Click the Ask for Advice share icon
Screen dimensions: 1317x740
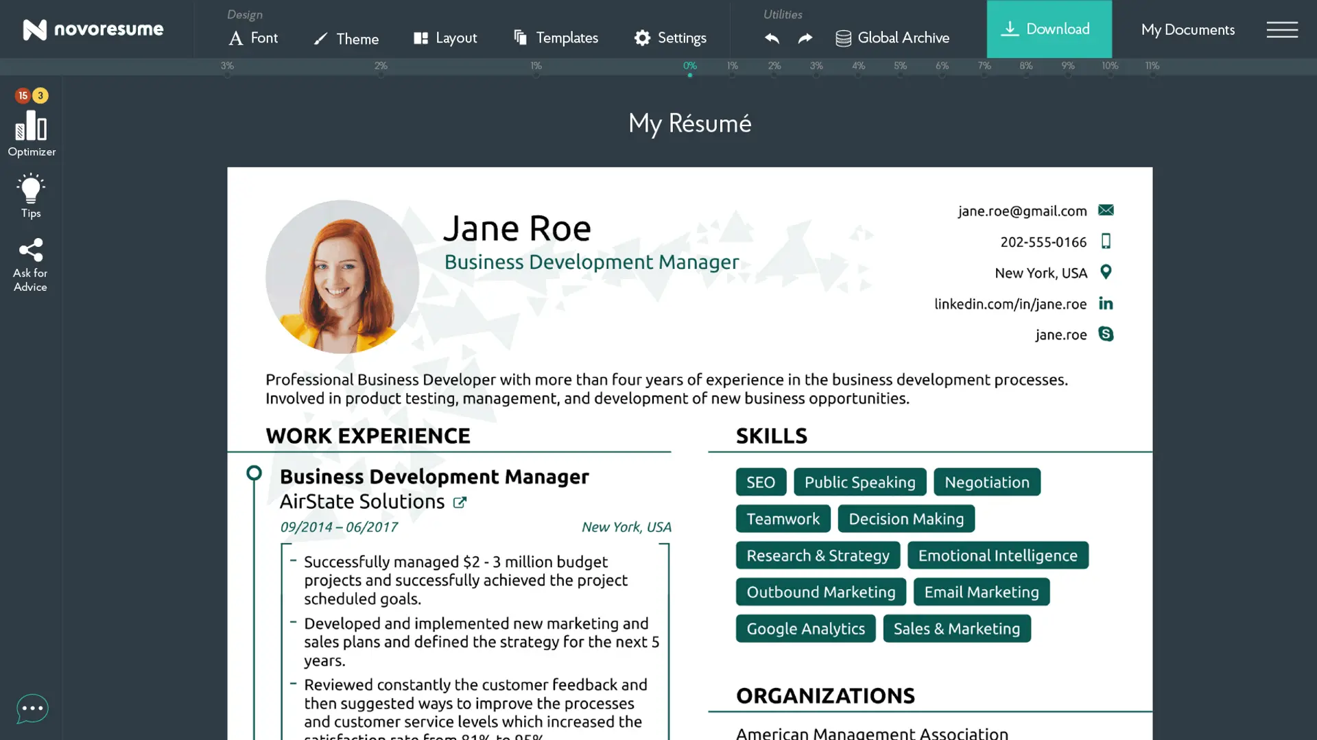pos(31,250)
